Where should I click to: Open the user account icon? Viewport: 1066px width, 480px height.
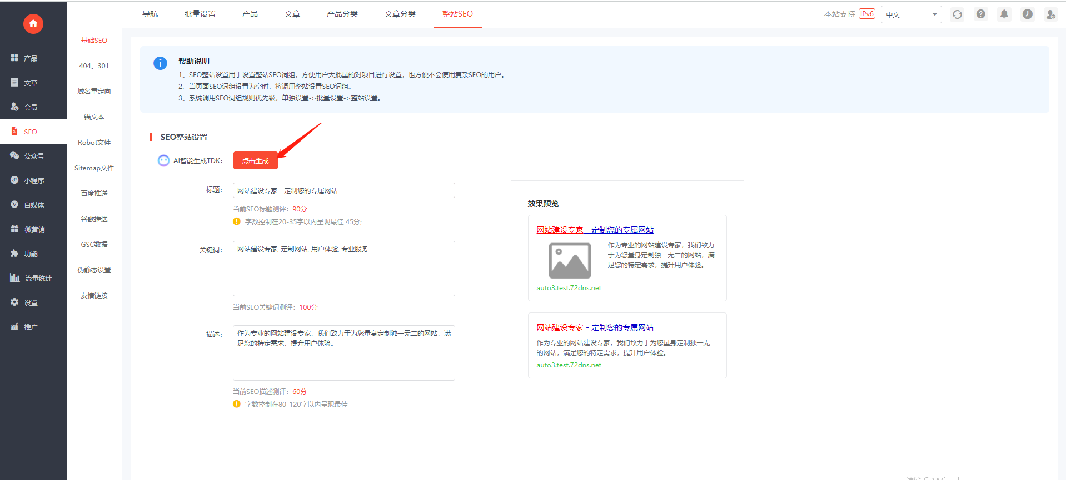pos(1050,14)
